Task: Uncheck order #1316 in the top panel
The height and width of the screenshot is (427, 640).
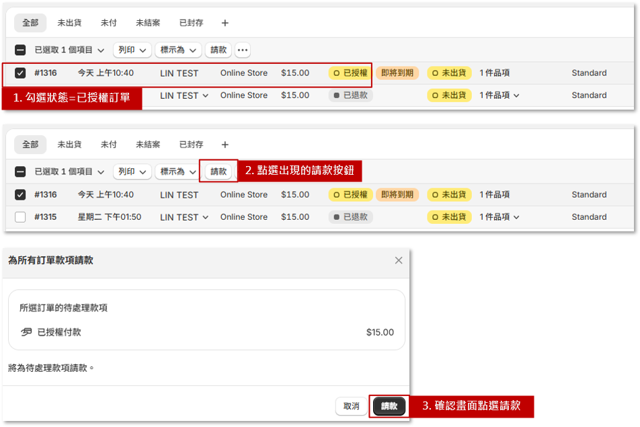Action: click(20, 73)
